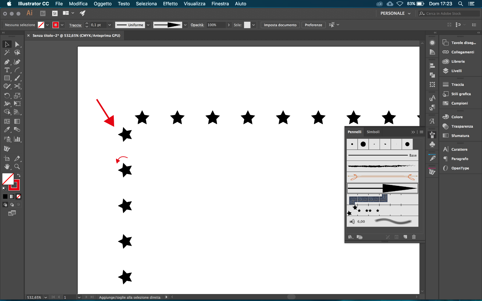Select the Curvature tool
Viewport: 482px width, 301px height.
pyautogui.click(x=17, y=62)
